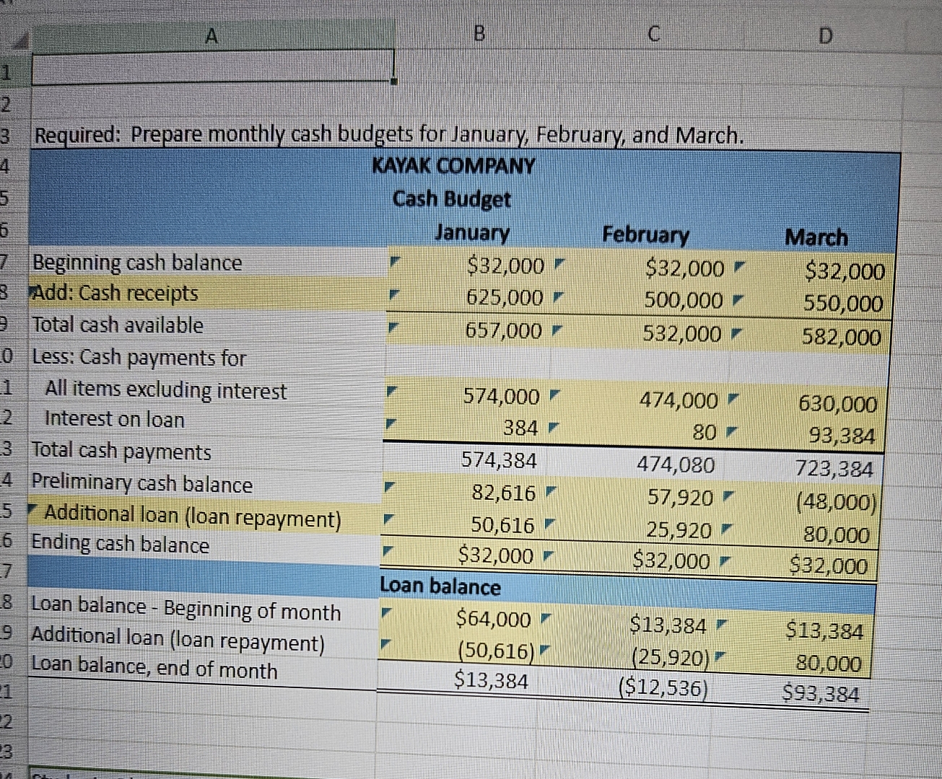Screen dimensions: 942x779
Task: Click March ending loan balance $93,384
Action: pos(821,695)
